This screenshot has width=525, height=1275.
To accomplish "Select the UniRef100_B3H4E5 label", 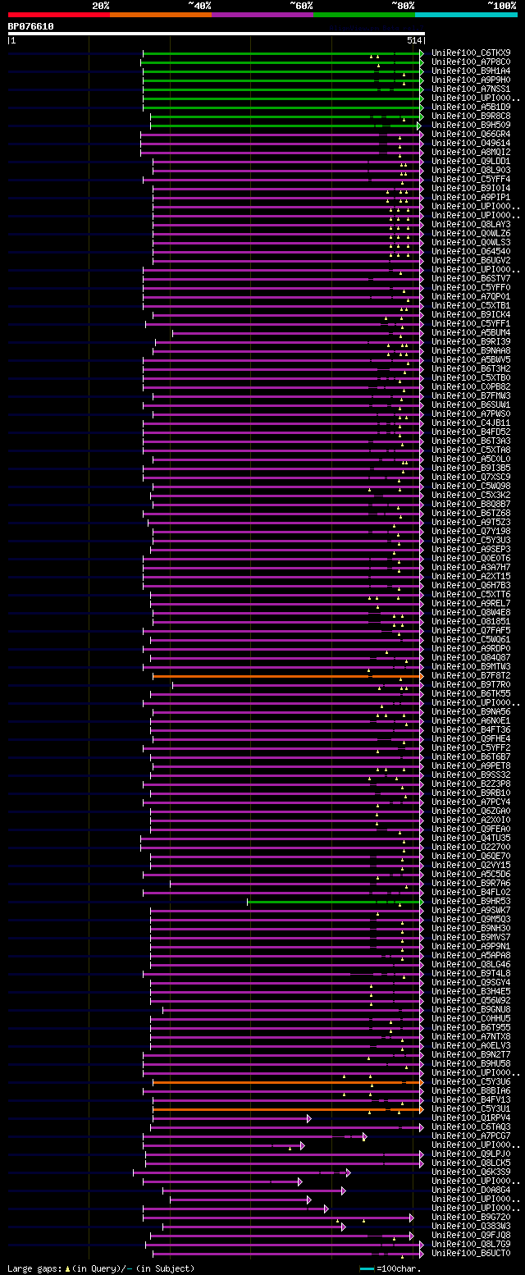I will [x=471, y=991].
